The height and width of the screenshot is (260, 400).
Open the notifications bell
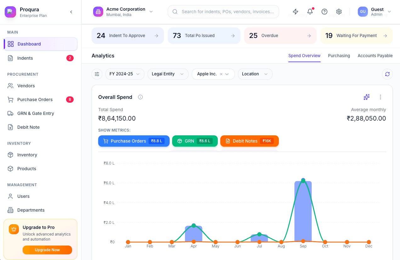coord(310,11)
